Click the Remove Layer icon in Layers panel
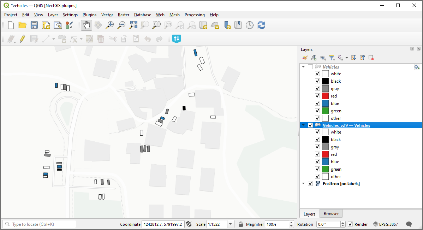423x230 pixels. tap(371, 58)
